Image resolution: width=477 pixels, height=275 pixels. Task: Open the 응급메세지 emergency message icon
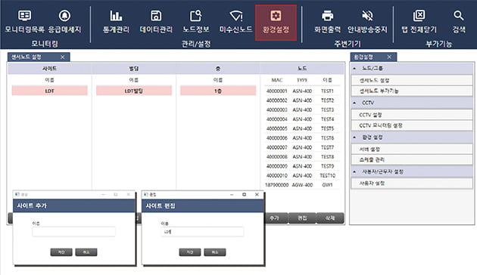[64, 22]
